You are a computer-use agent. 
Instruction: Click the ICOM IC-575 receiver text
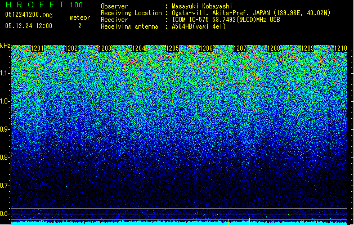pos(226,20)
